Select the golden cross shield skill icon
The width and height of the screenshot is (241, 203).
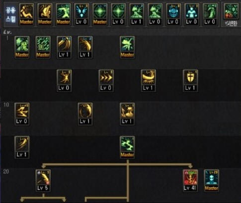[190, 81]
